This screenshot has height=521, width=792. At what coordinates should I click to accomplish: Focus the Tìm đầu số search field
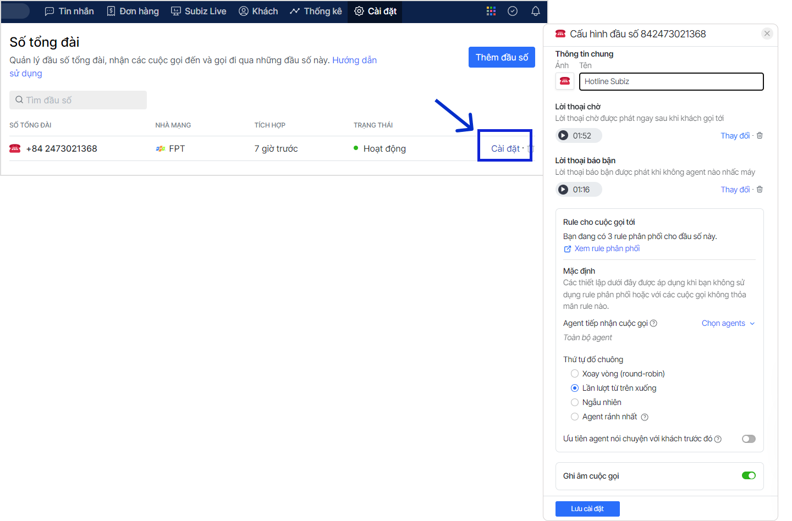[x=78, y=100]
